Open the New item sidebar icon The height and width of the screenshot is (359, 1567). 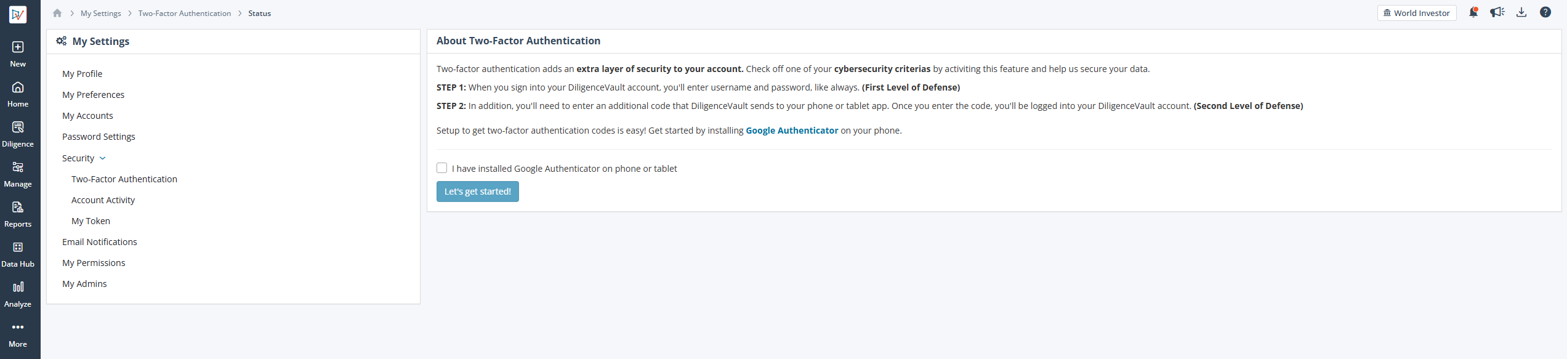click(x=18, y=54)
